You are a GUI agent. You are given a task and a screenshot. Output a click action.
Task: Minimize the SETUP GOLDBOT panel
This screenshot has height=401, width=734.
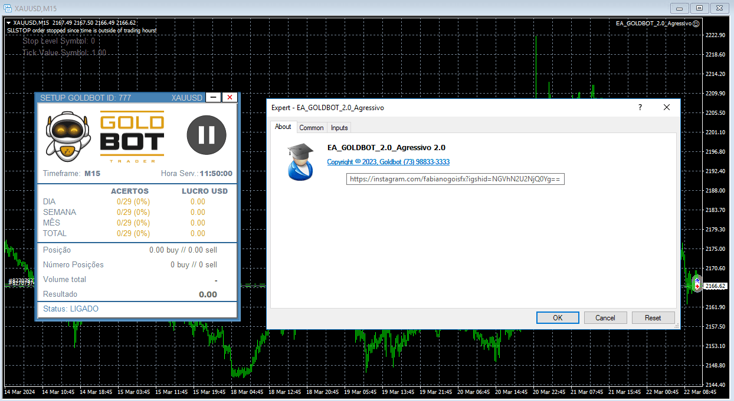click(213, 98)
